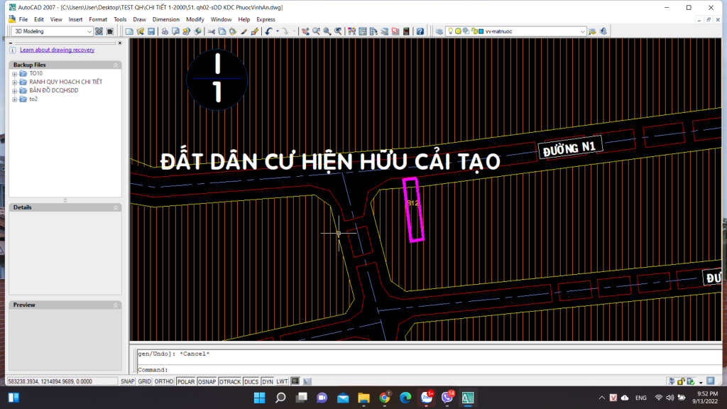Image resolution: width=727 pixels, height=409 pixels.
Task: Open Learn about drawing recovery link
Action: 57,50
